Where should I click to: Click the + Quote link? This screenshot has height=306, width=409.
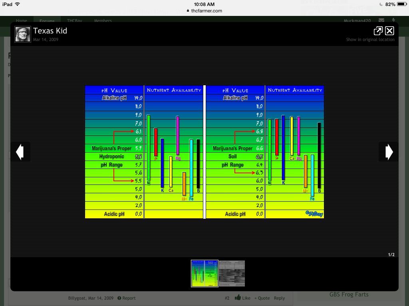click(x=262, y=298)
